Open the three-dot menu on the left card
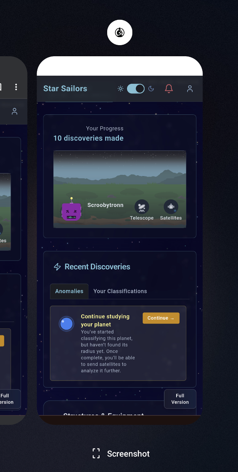The height and width of the screenshot is (472, 238). pyautogui.click(x=16, y=87)
